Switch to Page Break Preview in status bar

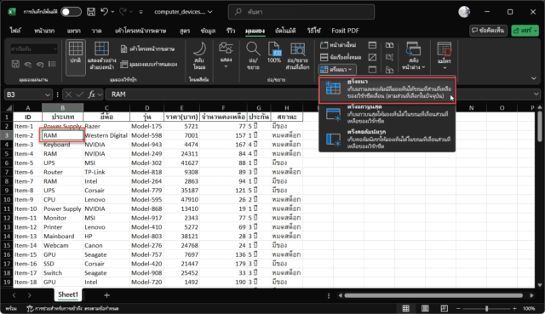pos(444,308)
